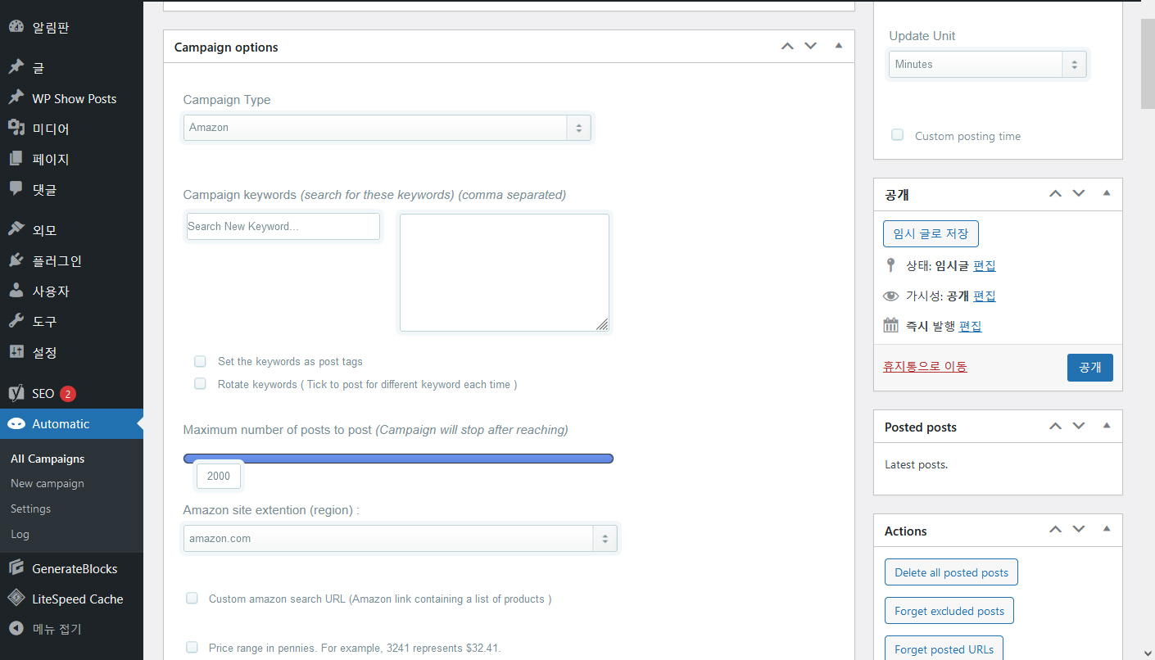
Task: Click the Yoast SEO icon
Action: (16, 393)
